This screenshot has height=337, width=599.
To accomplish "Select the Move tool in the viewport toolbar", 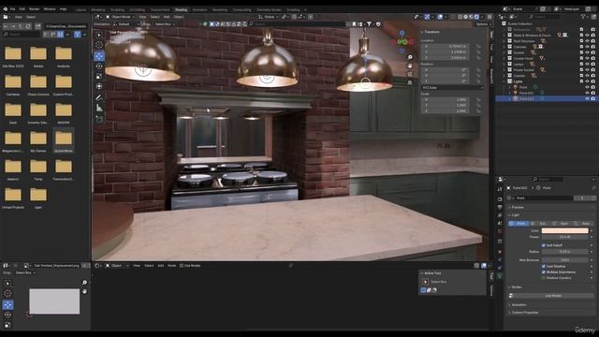I will coord(99,56).
